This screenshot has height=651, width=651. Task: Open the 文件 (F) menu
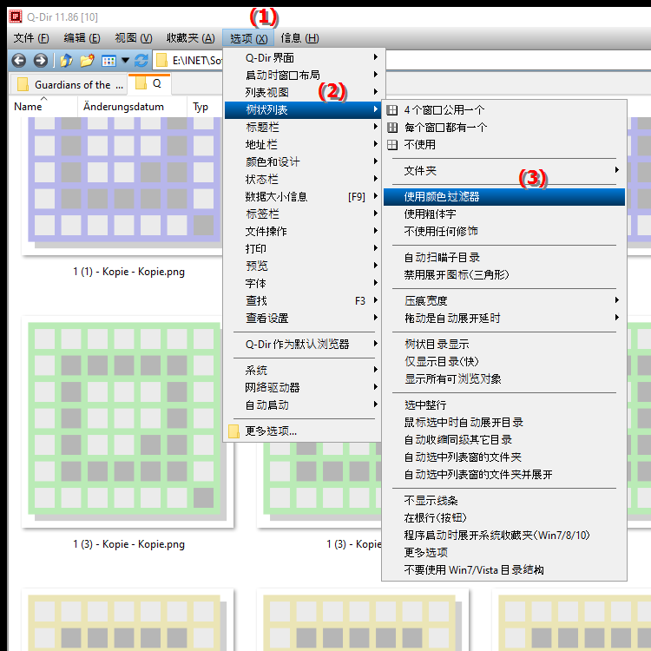pos(31,38)
